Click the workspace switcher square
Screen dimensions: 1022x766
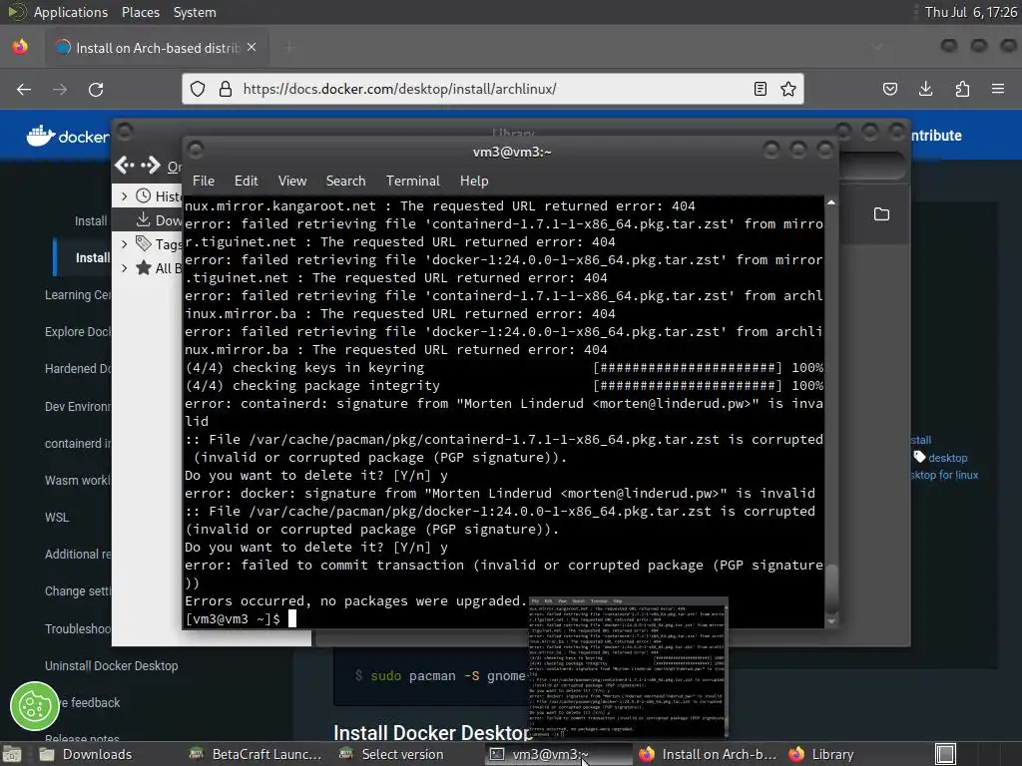coord(945,754)
